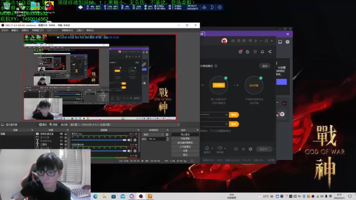
Task: Open the display selector dropdown in source toolbar
Action: [125, 124]
